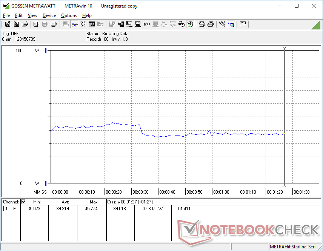The height and width of the screenshot is (251, 323).
Task: Activate the blue curve zoom magnifier icon
Action: (x=231, y=24)
